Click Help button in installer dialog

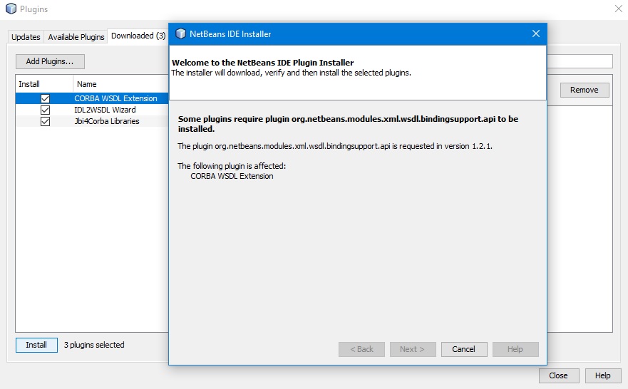pyautogui.click(x=515, y=349)
